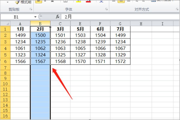Image resolution: width=180 pixels, height=120 pixels.
Task: Select row 13 header
Action: (x=5, y=100)
